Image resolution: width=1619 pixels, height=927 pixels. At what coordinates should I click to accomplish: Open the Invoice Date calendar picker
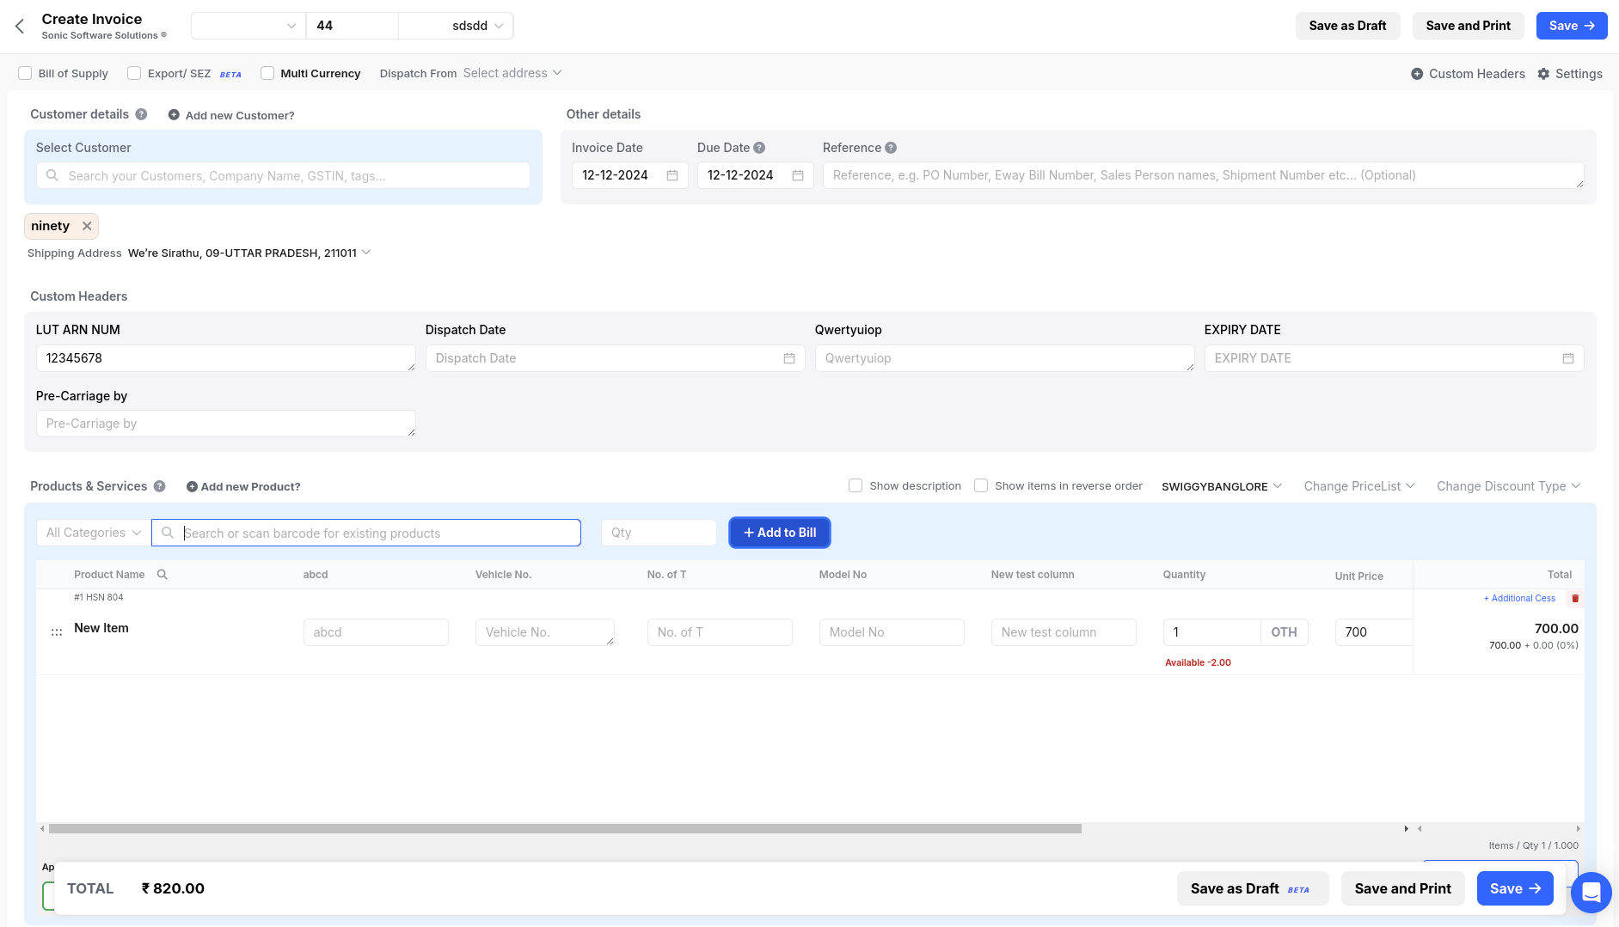(672, 175)
